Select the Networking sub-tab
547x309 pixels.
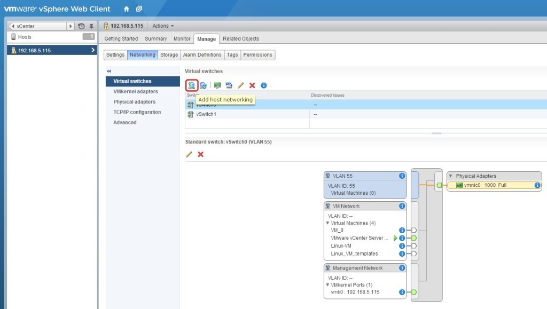click(142, 55)
